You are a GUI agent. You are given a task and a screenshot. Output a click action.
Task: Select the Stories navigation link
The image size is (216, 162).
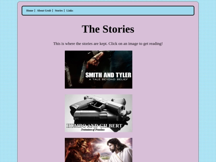pyautogui.click(x=59, y=11)
